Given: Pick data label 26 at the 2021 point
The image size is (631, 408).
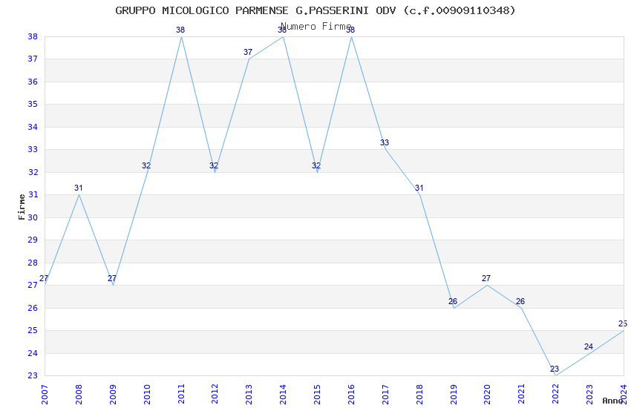Looking at the screenshot, I should coord(520,301).
